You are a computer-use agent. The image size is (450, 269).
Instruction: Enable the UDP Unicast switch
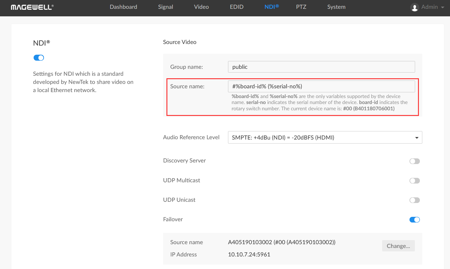[414, 200]
